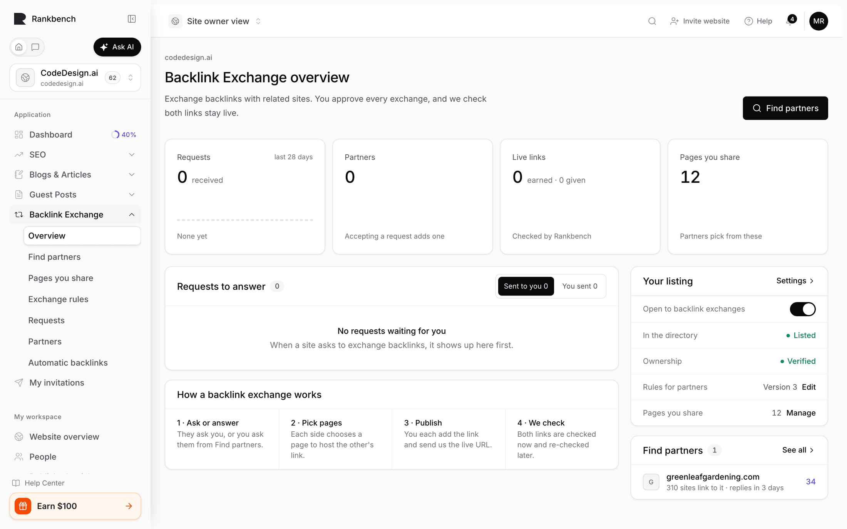The width and height of the screenshot is (847, 529).
Task: Open Help in the top bar
Action: coord(758,21)
